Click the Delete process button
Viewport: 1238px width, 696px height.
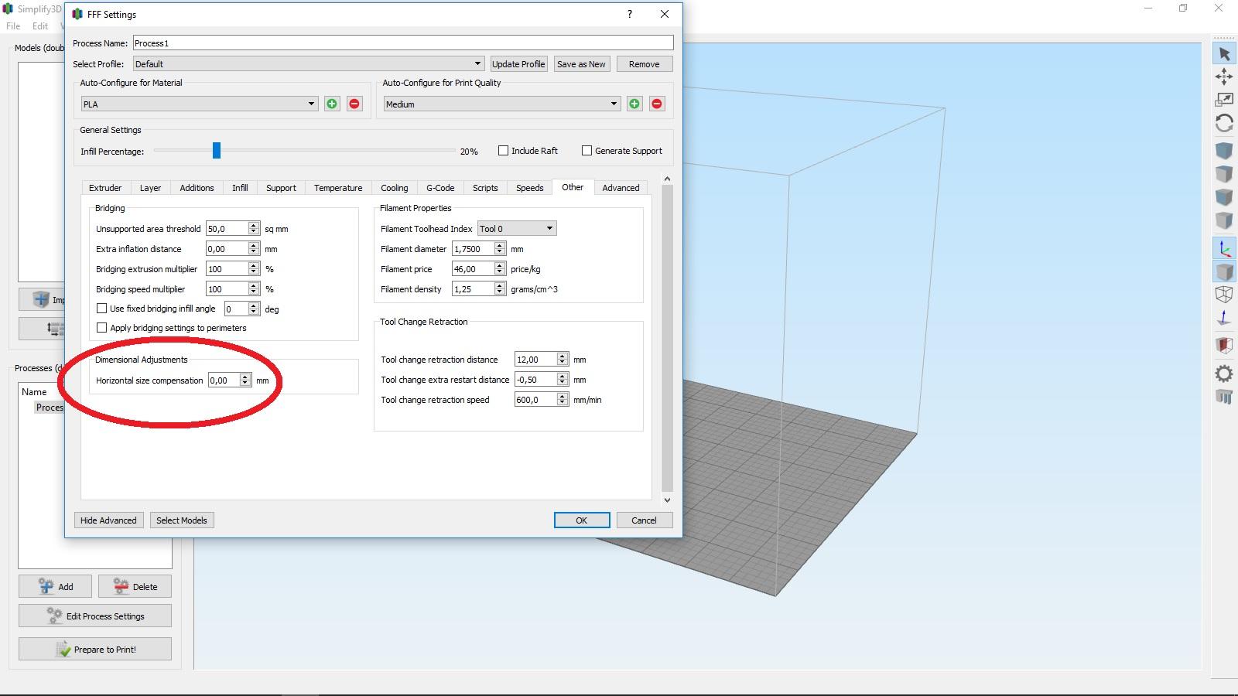[x=135, y=586]
